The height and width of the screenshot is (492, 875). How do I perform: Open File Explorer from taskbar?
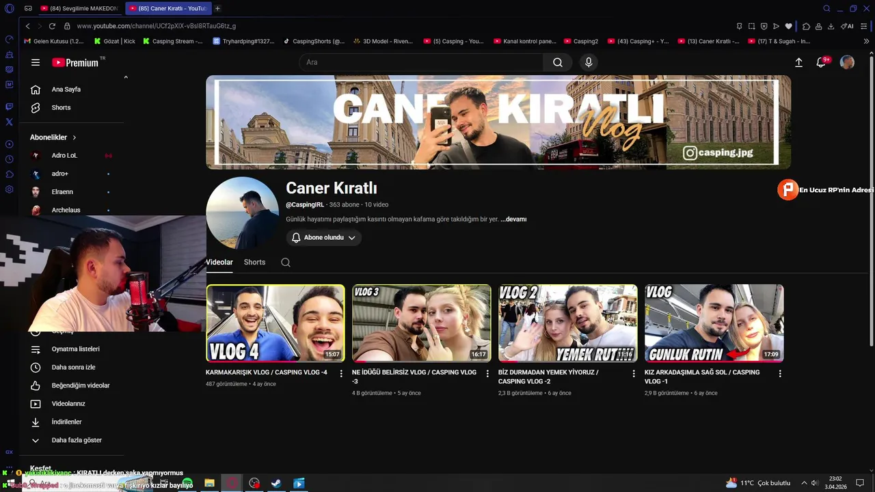click(x=209, y=483)
